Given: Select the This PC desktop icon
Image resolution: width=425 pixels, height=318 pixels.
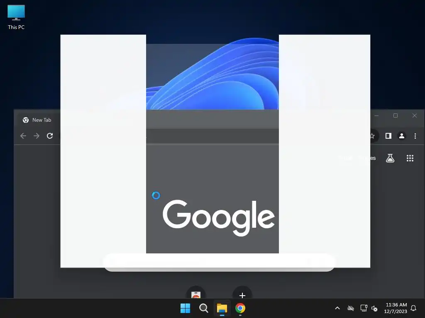Looking at the screenshot, I should coord(16,17).
